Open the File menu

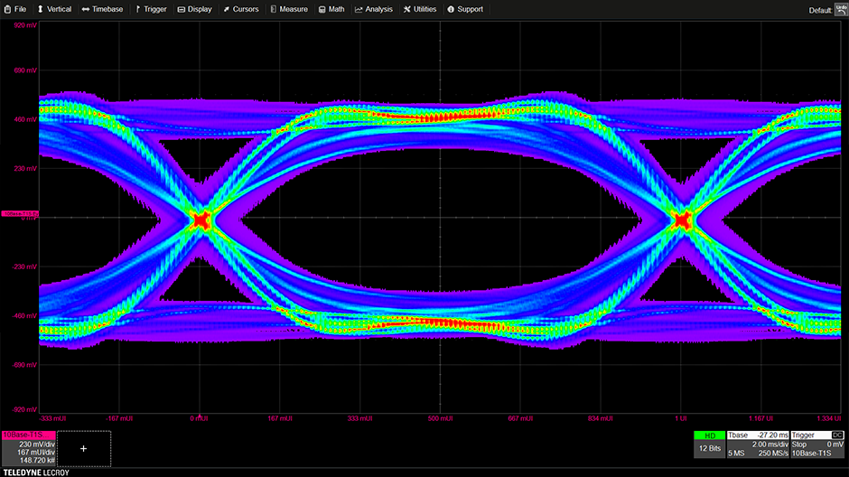coord(15,9)
